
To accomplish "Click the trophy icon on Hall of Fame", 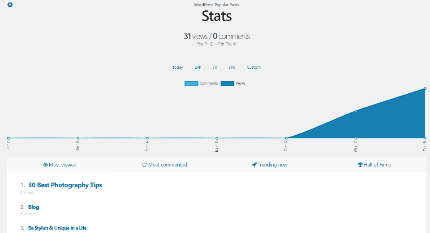I will coord(360,165).
